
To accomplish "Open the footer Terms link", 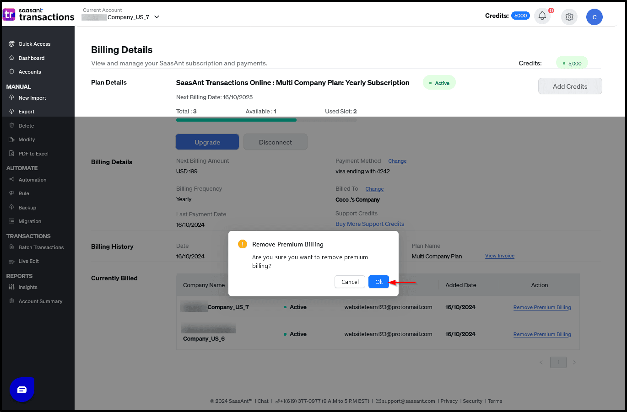I will click(495, 401).
